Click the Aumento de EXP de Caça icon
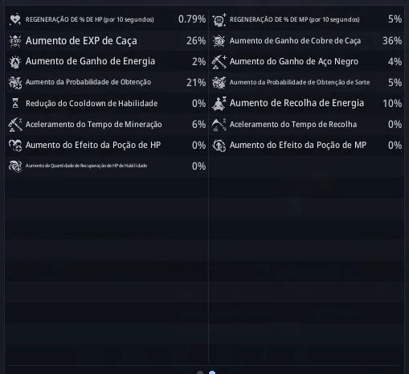Image resolution: width=409 pixels, height=374 pixels. tap(15, 41)
